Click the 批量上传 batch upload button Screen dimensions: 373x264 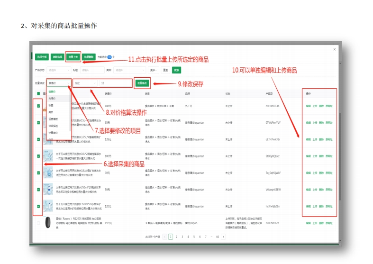[73, 57]
